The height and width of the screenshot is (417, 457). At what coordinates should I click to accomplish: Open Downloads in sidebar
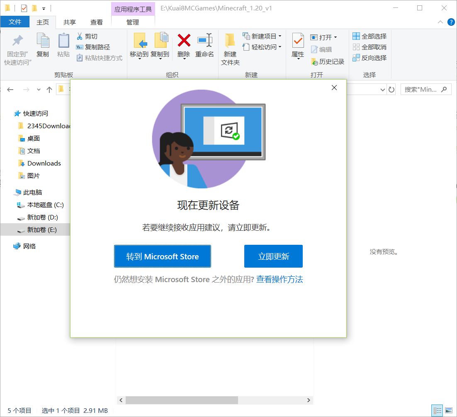40,163
